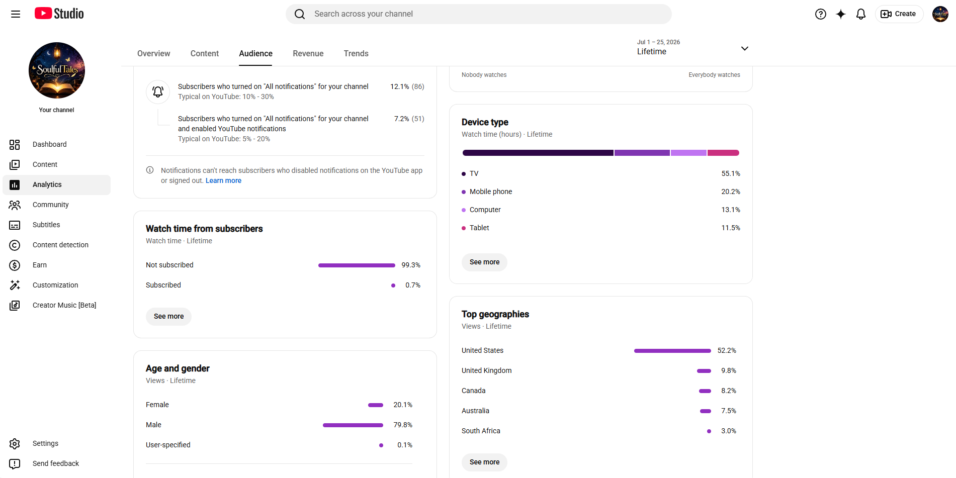This screenshot has height=478, width=956.
Task: Click the Help question mark icon
Action: 821,14
